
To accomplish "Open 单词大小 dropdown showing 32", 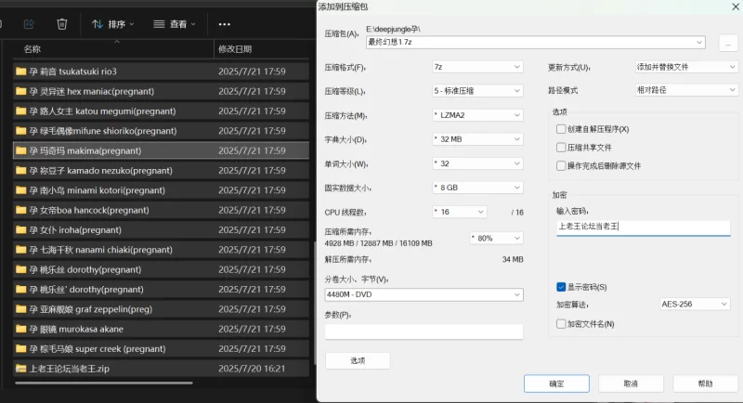I will pos(477,163).
